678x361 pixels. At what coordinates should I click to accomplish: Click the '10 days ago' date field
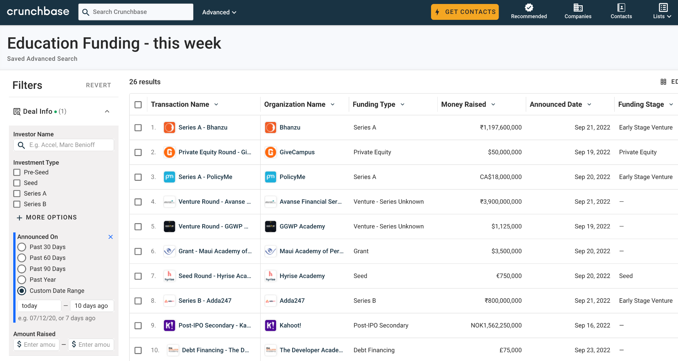click(92, 306)
